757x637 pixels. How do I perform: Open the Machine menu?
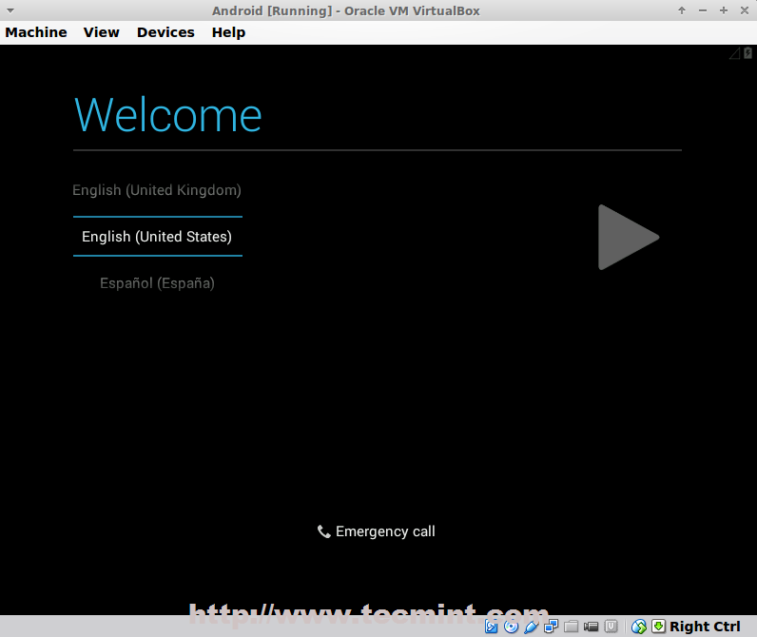(36, 32)
